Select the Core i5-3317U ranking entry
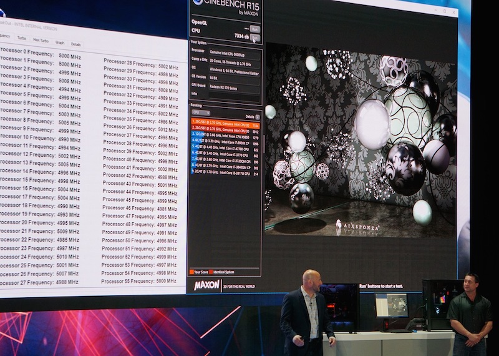 pyautogui.click(x=225, y=173)
